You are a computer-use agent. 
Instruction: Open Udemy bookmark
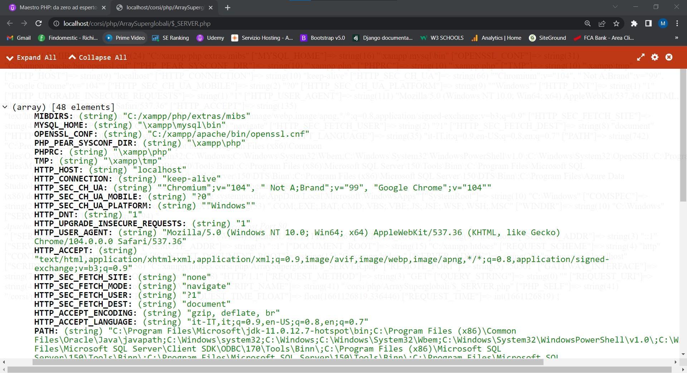[x=211, y=38]
